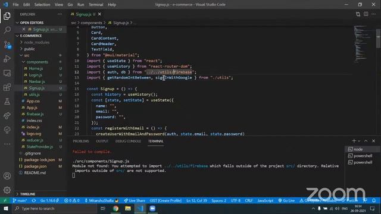This screenshot has height=214, width=381.
Task: Open the Help menu
Action: coord(112,5)
